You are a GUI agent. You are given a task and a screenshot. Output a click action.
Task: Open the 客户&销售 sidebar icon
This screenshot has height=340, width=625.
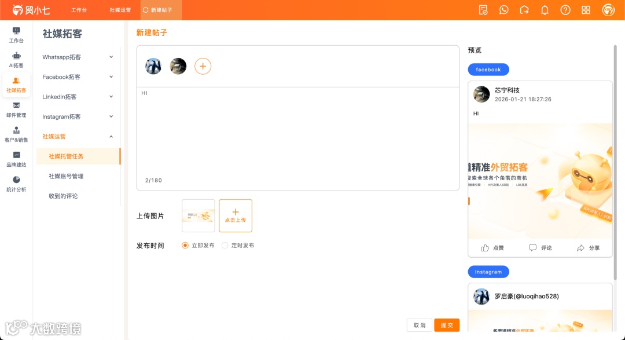pos(16,130)
